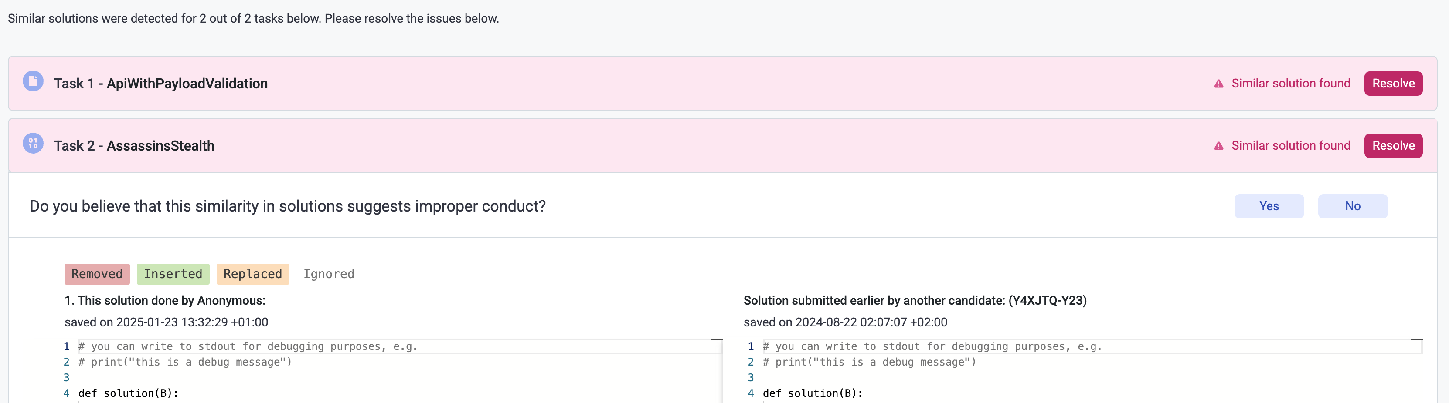The height and width of the screenshot is (403, 1449).
Task: Click the red Removed legend swatch
Action: coord(97,274)
